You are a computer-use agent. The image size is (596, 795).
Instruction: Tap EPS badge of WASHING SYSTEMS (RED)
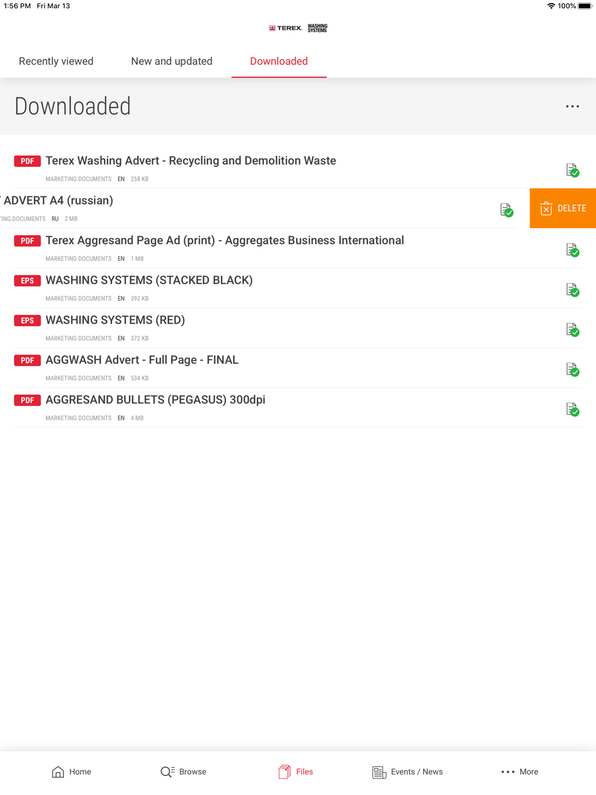click(27, 321)
